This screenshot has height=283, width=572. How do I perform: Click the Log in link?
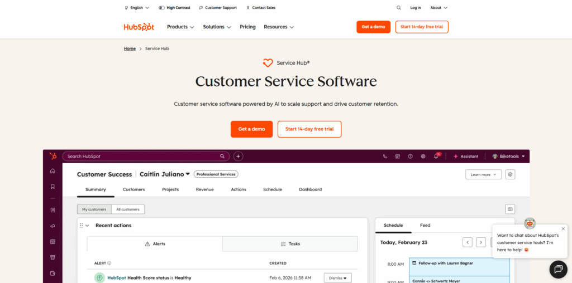416,8
